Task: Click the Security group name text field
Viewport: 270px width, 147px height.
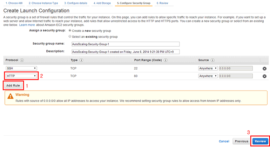Action: [x=125, y=44]
